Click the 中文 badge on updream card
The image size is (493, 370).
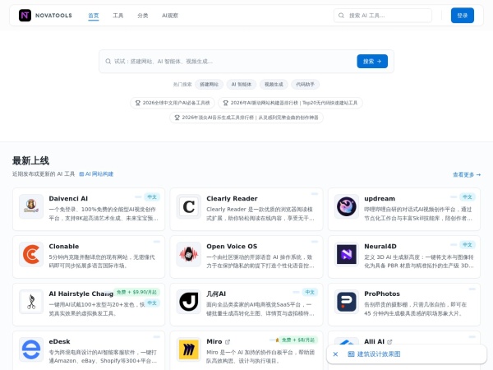pyautogui.click(x=468, y=197)
